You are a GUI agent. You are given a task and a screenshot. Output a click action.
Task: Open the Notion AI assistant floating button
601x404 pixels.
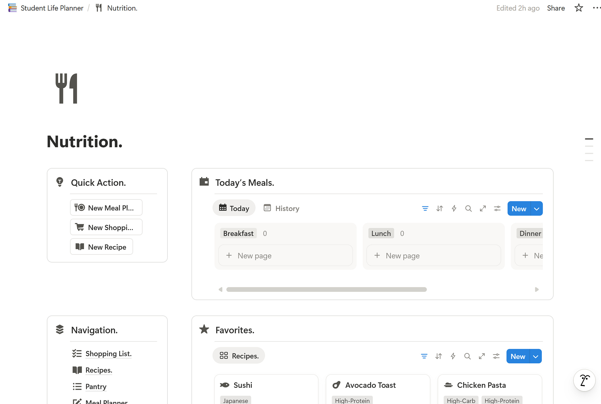point(584,380)
